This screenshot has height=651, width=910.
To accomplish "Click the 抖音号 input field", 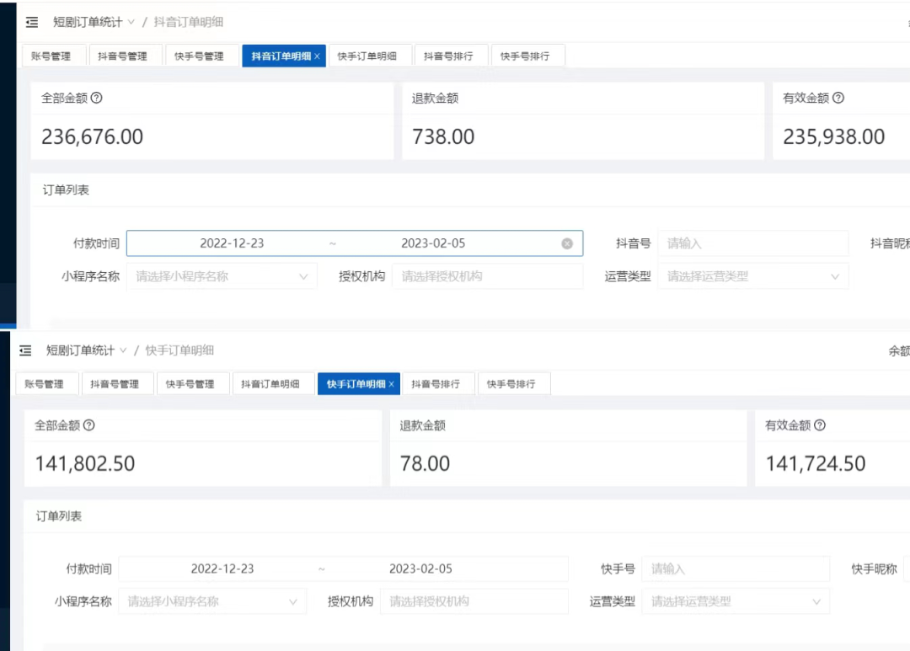I will (x=752, y=243).
